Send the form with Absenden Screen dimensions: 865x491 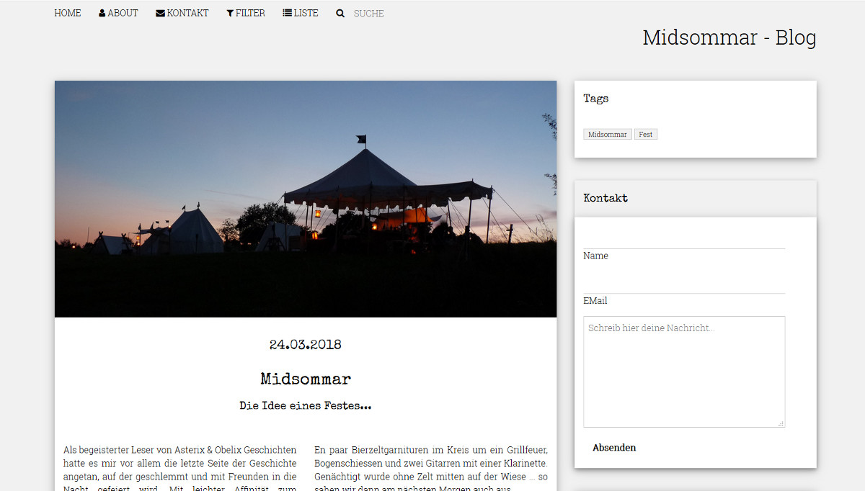tap(614, 448)
